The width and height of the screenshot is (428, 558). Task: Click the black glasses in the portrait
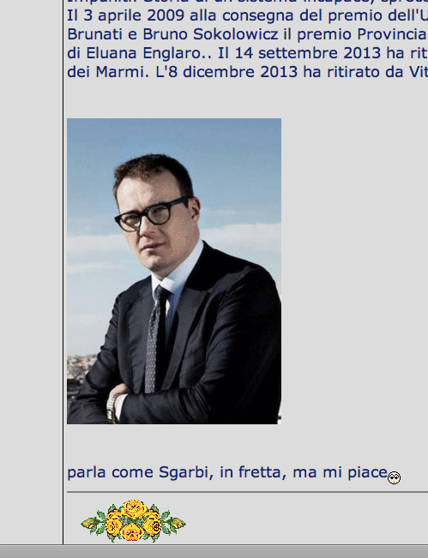click(152, 214)
